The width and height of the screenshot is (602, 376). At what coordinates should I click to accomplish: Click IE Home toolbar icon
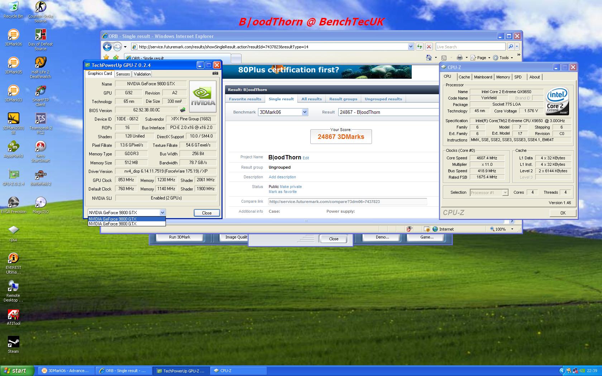(429, 58)
